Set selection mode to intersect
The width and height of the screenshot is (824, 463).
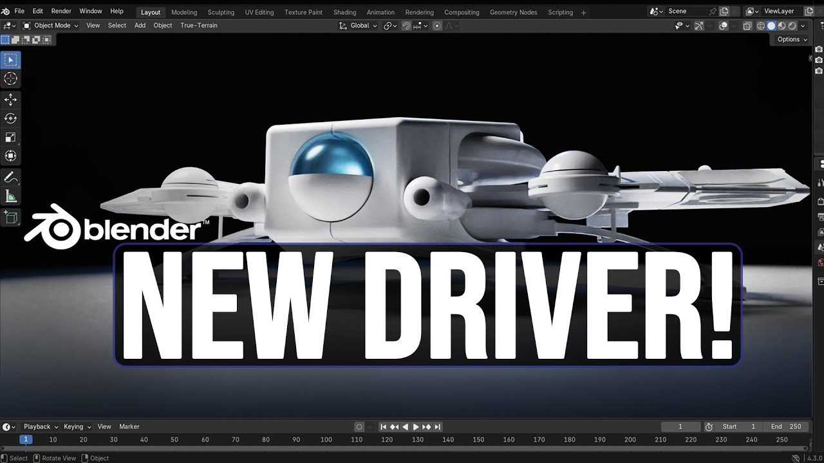(x=46, y=40)
